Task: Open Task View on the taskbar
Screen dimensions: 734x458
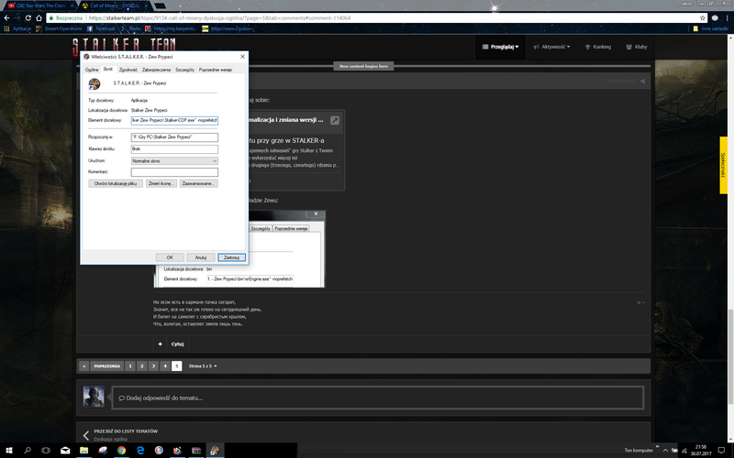Action: [46, 451]
